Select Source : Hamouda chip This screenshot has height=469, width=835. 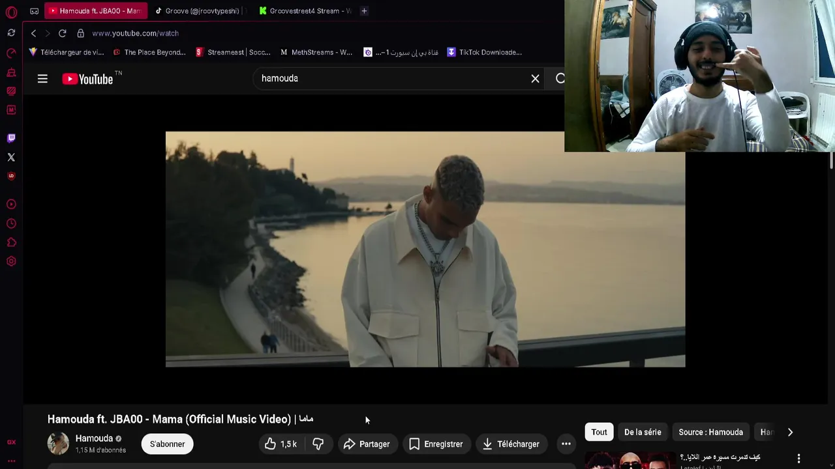click(710, 432)
